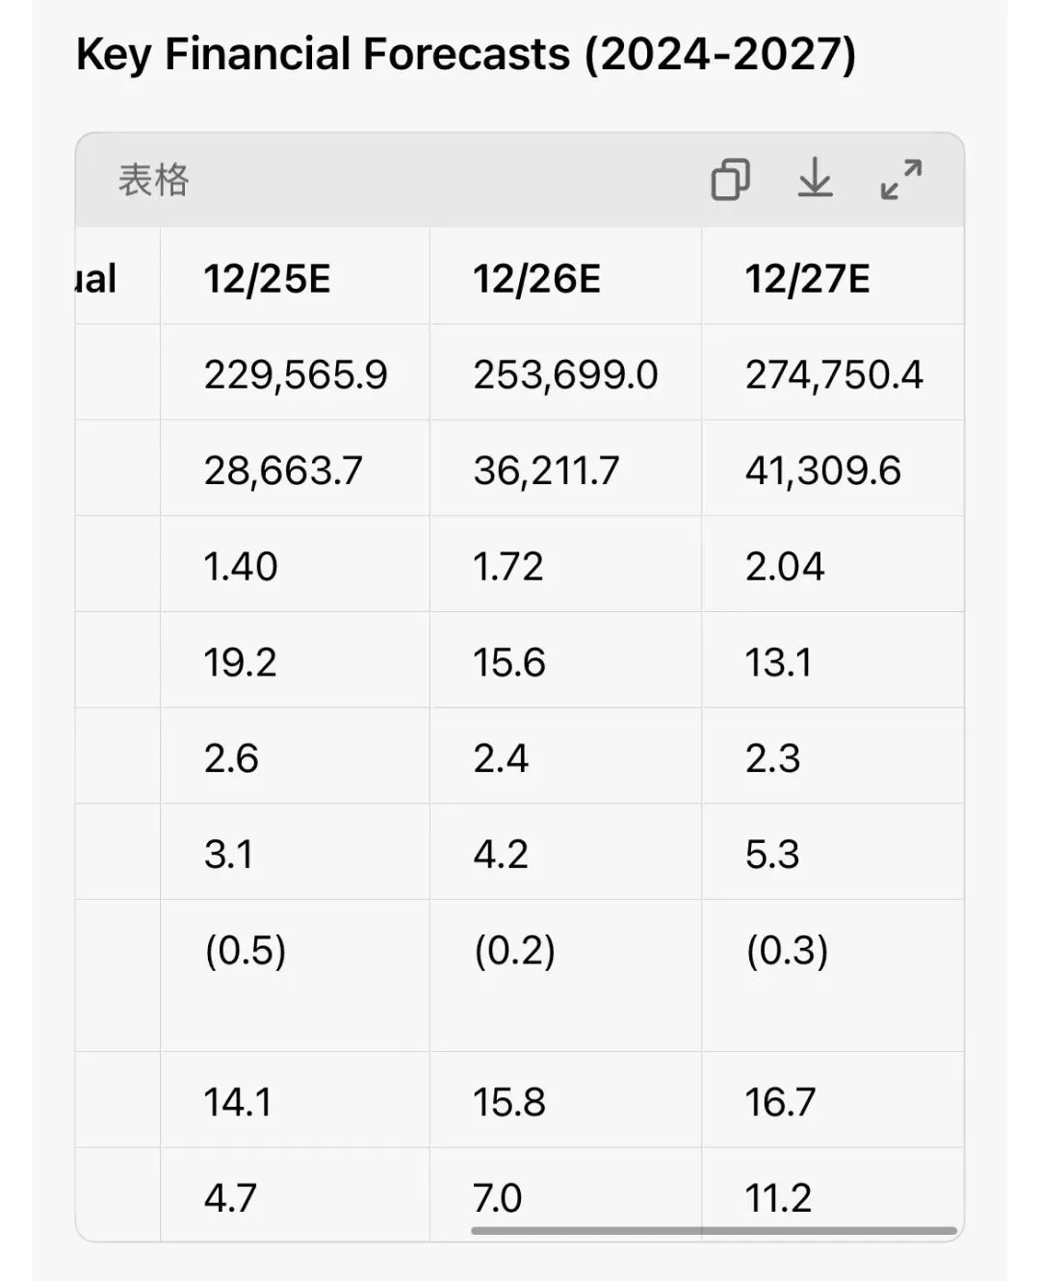The height and width of the screenshot is (1281, 1040).
Task: Click the 16.7 cell in 12/27E
Action: pyautogui.click(x=780, y=1102)
